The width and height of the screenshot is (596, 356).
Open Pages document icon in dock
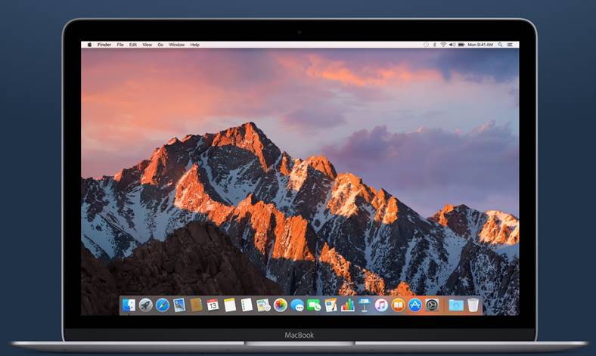pos(331,305)
